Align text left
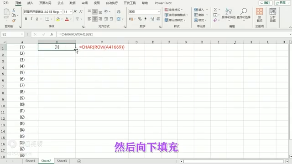Screen dimensions: 292x164 pyautogui.click(x=89, y=19)
